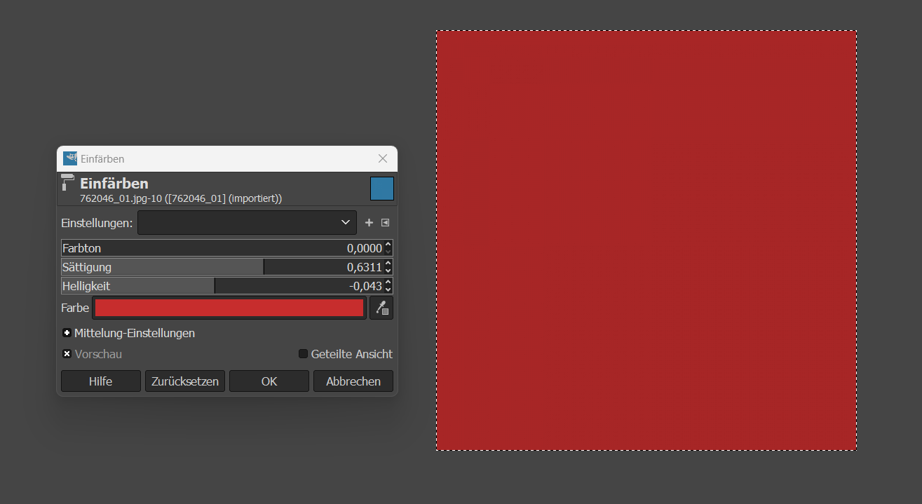Image resolution: width=922 pixels, height=504 pixels.
Task: Decrease Farbton with the down arrow
Action: tap(388, 252)
